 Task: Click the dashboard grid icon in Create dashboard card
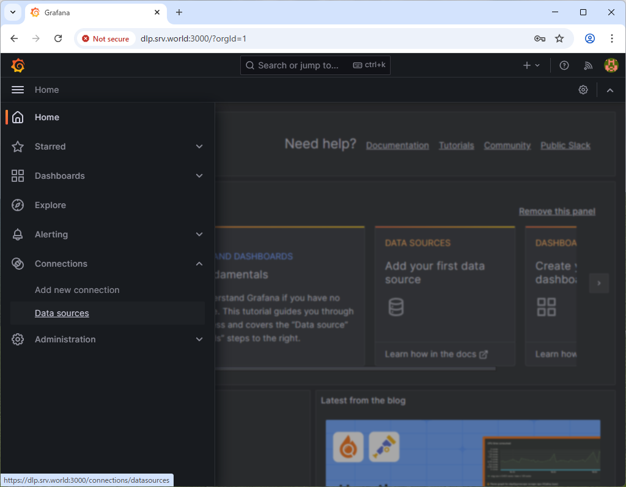tap(546, 307)
